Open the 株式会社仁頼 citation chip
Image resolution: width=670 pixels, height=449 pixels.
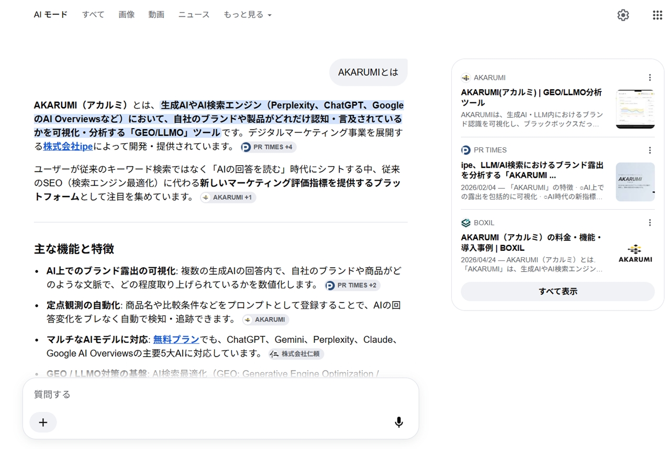[x=296, y=354]
